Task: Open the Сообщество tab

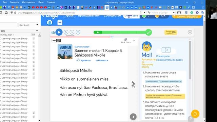Action: coord(112,16)
